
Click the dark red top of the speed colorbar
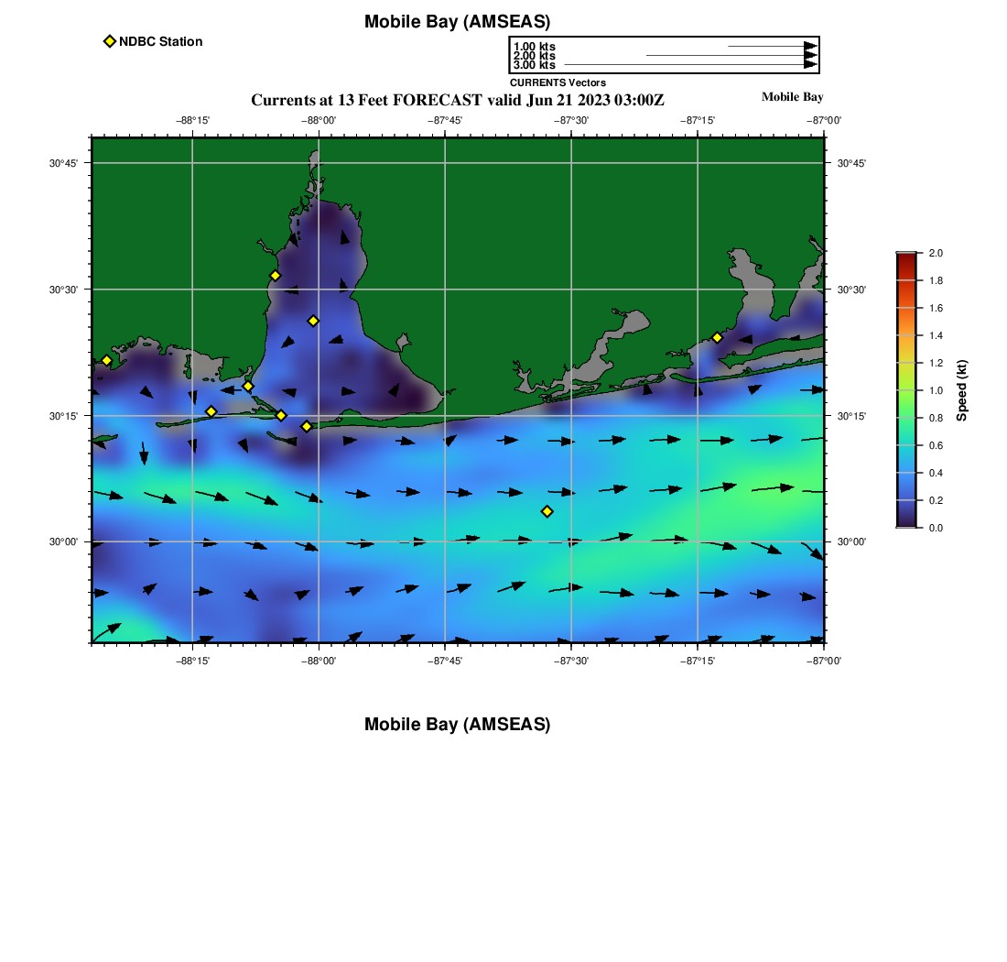pos(906,257)
